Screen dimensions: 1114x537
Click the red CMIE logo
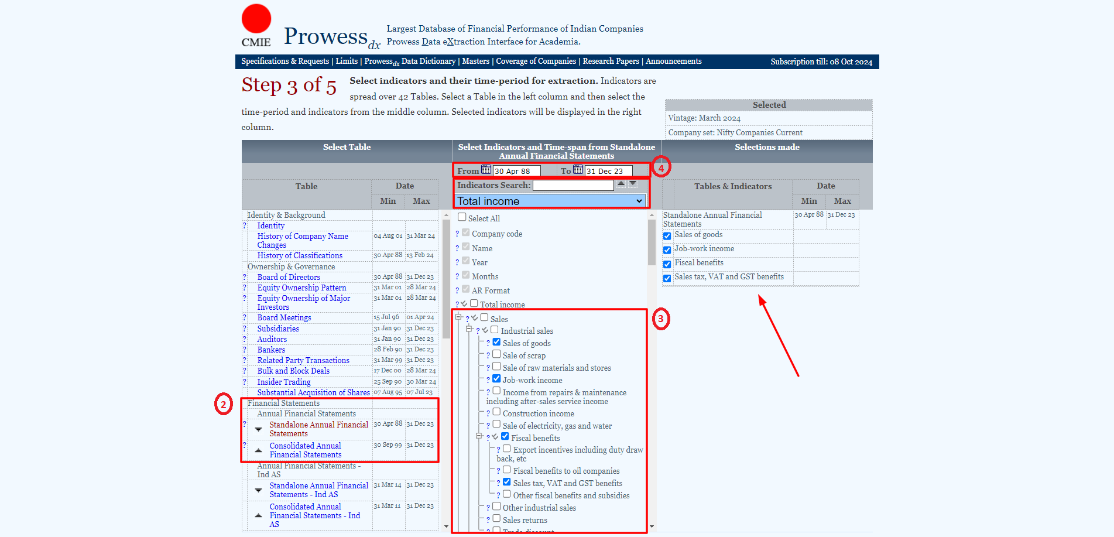pos(256,19)
